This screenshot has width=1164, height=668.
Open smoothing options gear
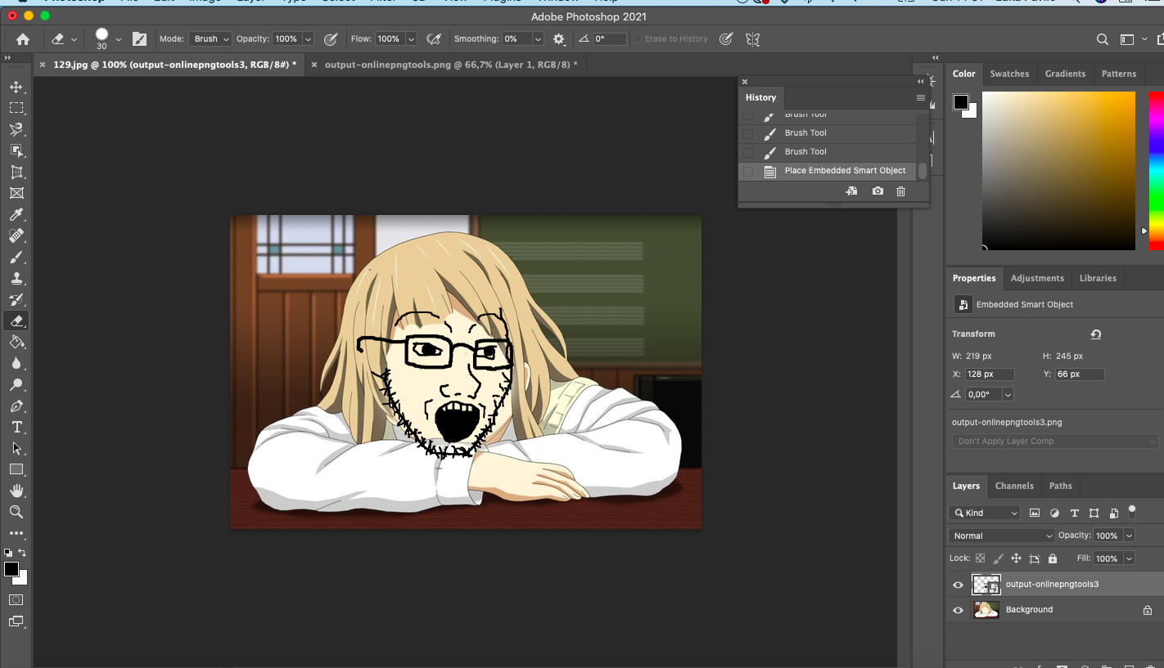pyautogui.click(x=559, y=38)
